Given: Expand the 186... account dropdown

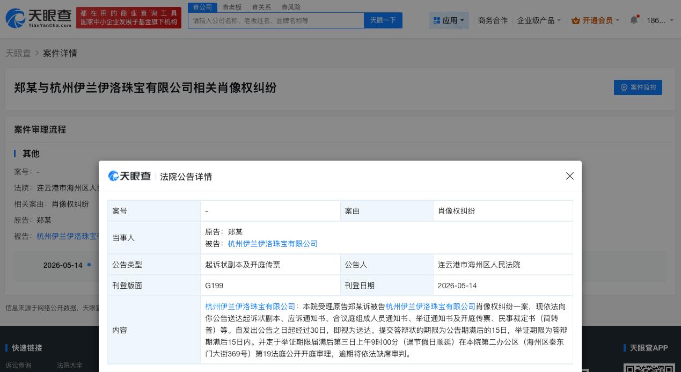Looking at the screenshot, I should coord(660,20).
